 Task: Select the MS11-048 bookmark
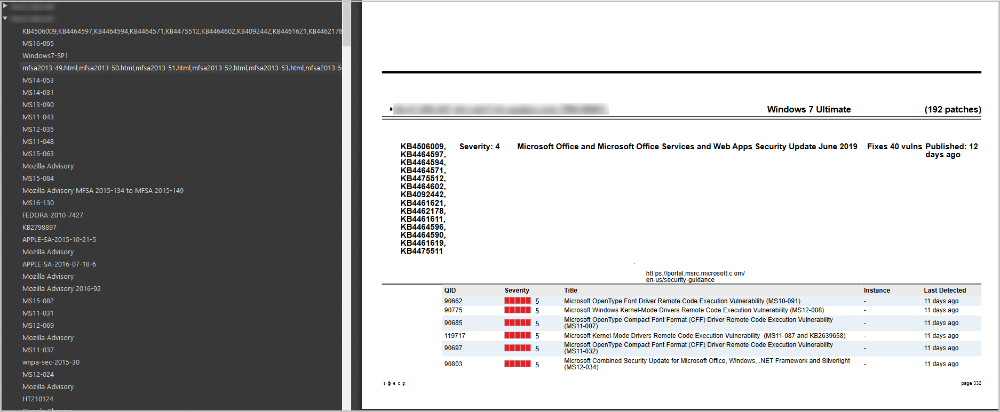38,142
